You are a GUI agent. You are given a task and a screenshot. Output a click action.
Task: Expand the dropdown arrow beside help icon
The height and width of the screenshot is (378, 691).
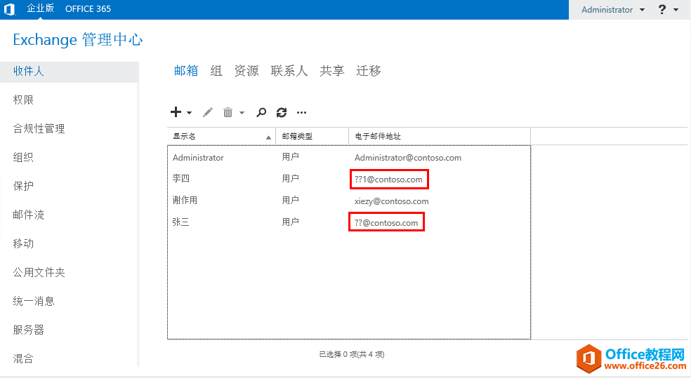pos(676,10)
